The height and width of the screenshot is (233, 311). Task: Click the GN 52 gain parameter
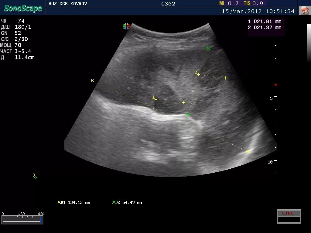(x=11, y=33)
